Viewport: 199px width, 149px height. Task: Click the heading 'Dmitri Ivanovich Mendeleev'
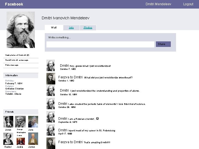[x=66, y=18]
